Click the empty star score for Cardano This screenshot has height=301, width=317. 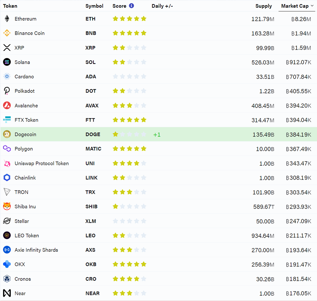129,77
